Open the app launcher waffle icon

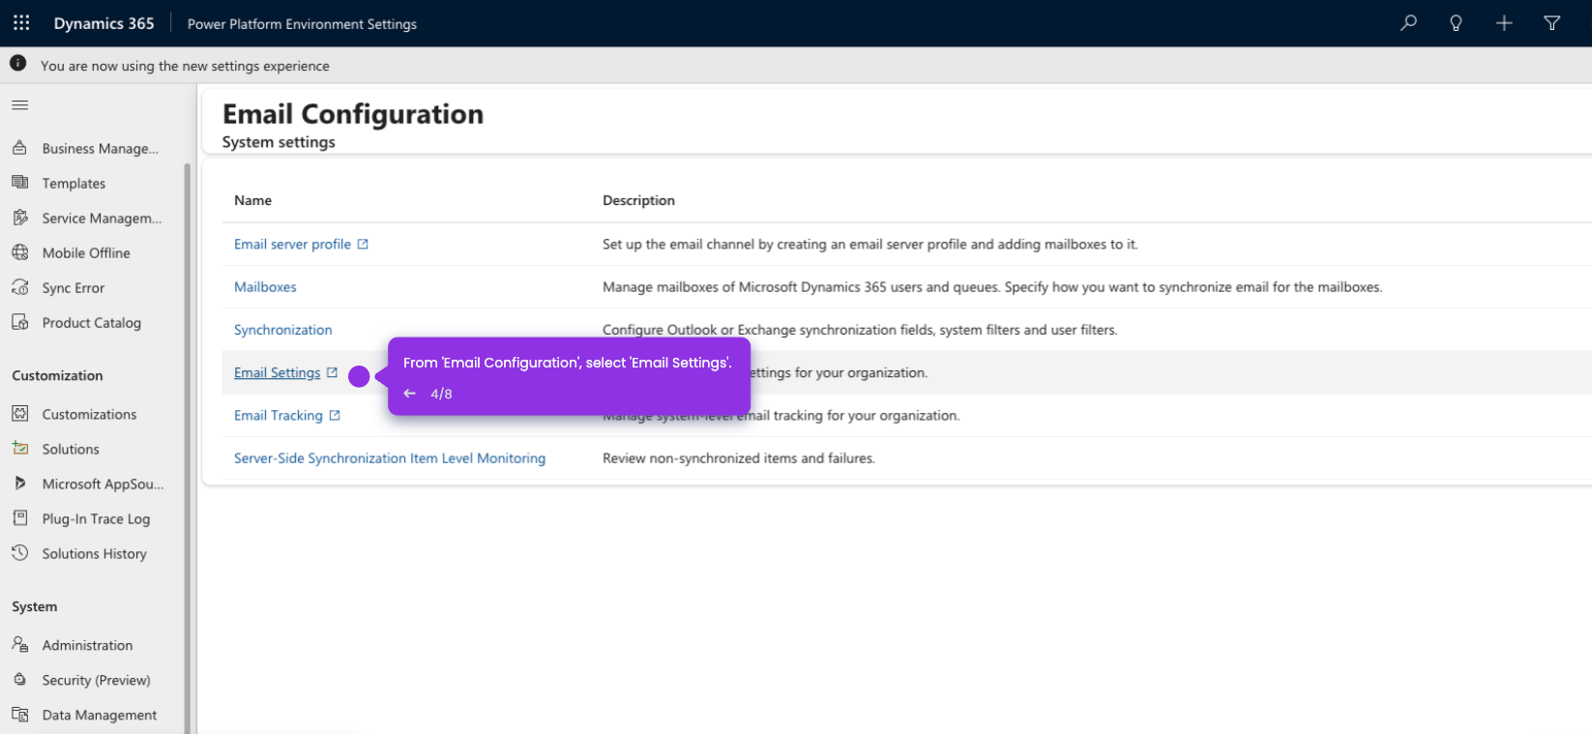pos(21,22)
